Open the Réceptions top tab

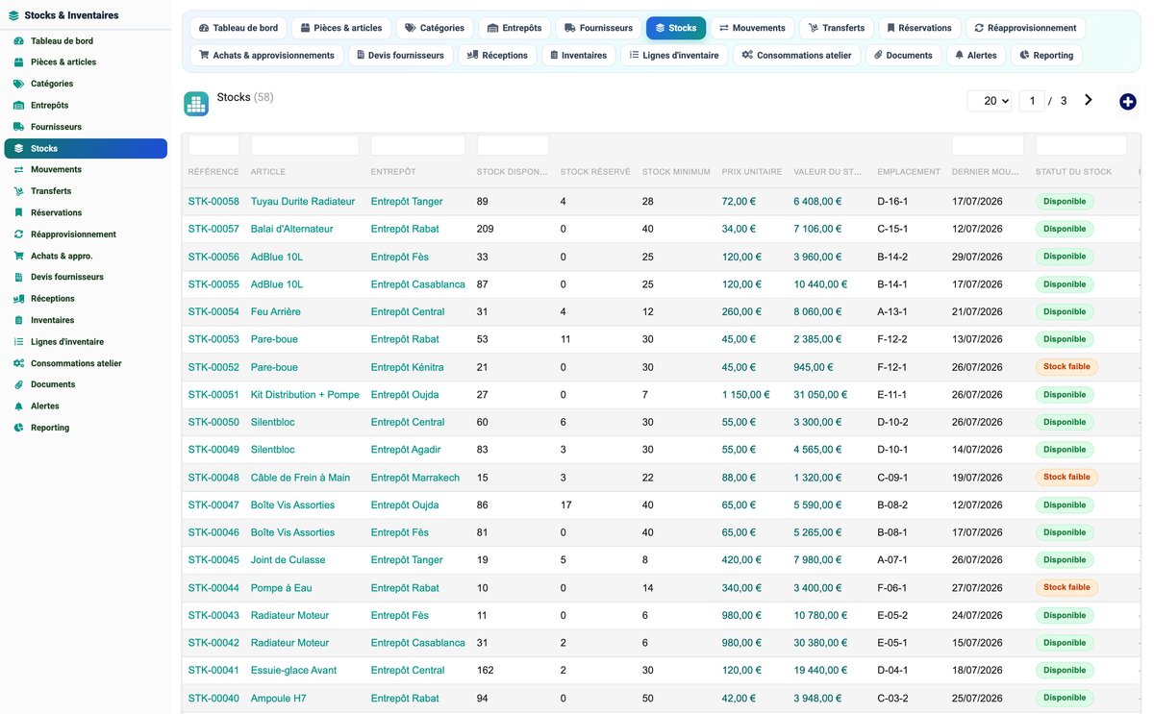(497, 55)
